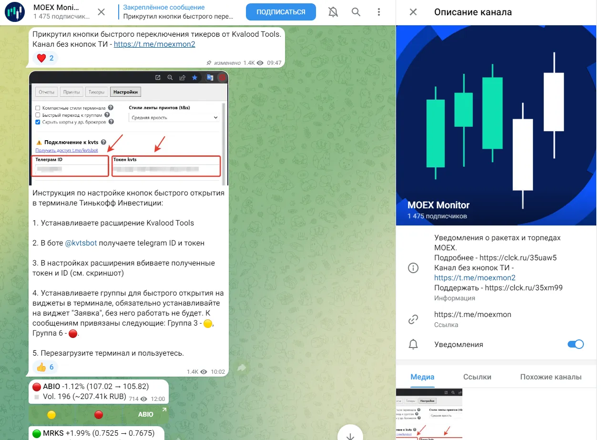Open the settings screenshot image in post

click(x=129, y=128)
